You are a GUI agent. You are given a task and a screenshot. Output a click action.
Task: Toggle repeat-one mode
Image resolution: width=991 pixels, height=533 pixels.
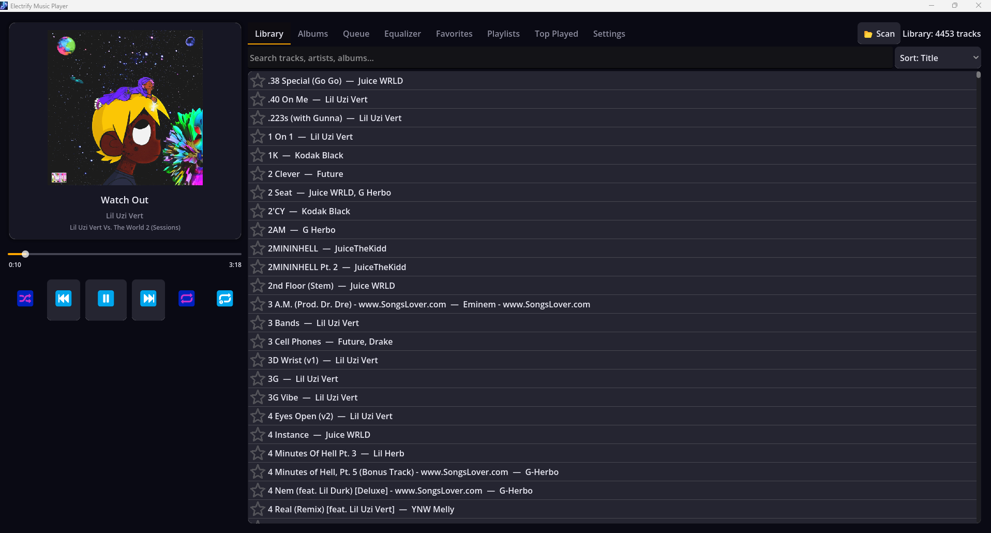tap(225, 299)
